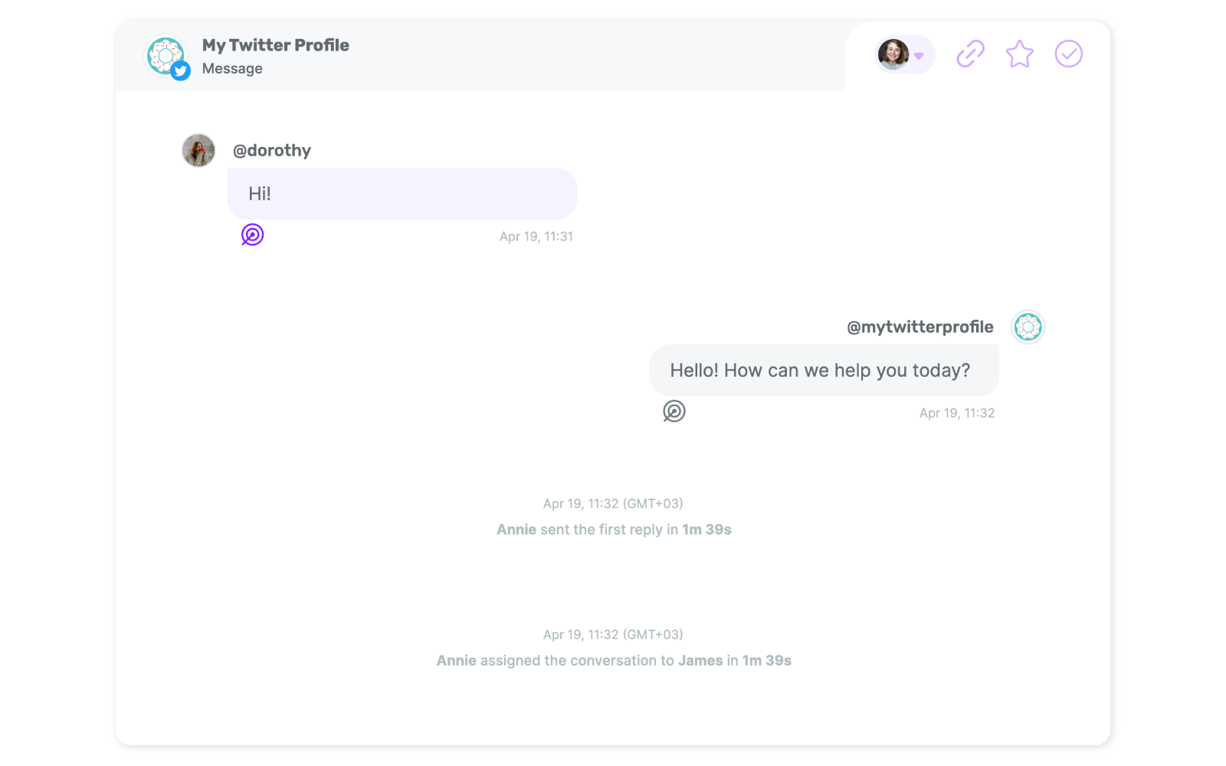Mark conversation as done with checkmark

pos(1068,54)
